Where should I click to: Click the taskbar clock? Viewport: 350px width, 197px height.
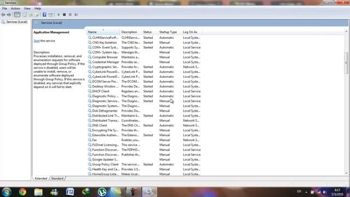tap(337, 192)
